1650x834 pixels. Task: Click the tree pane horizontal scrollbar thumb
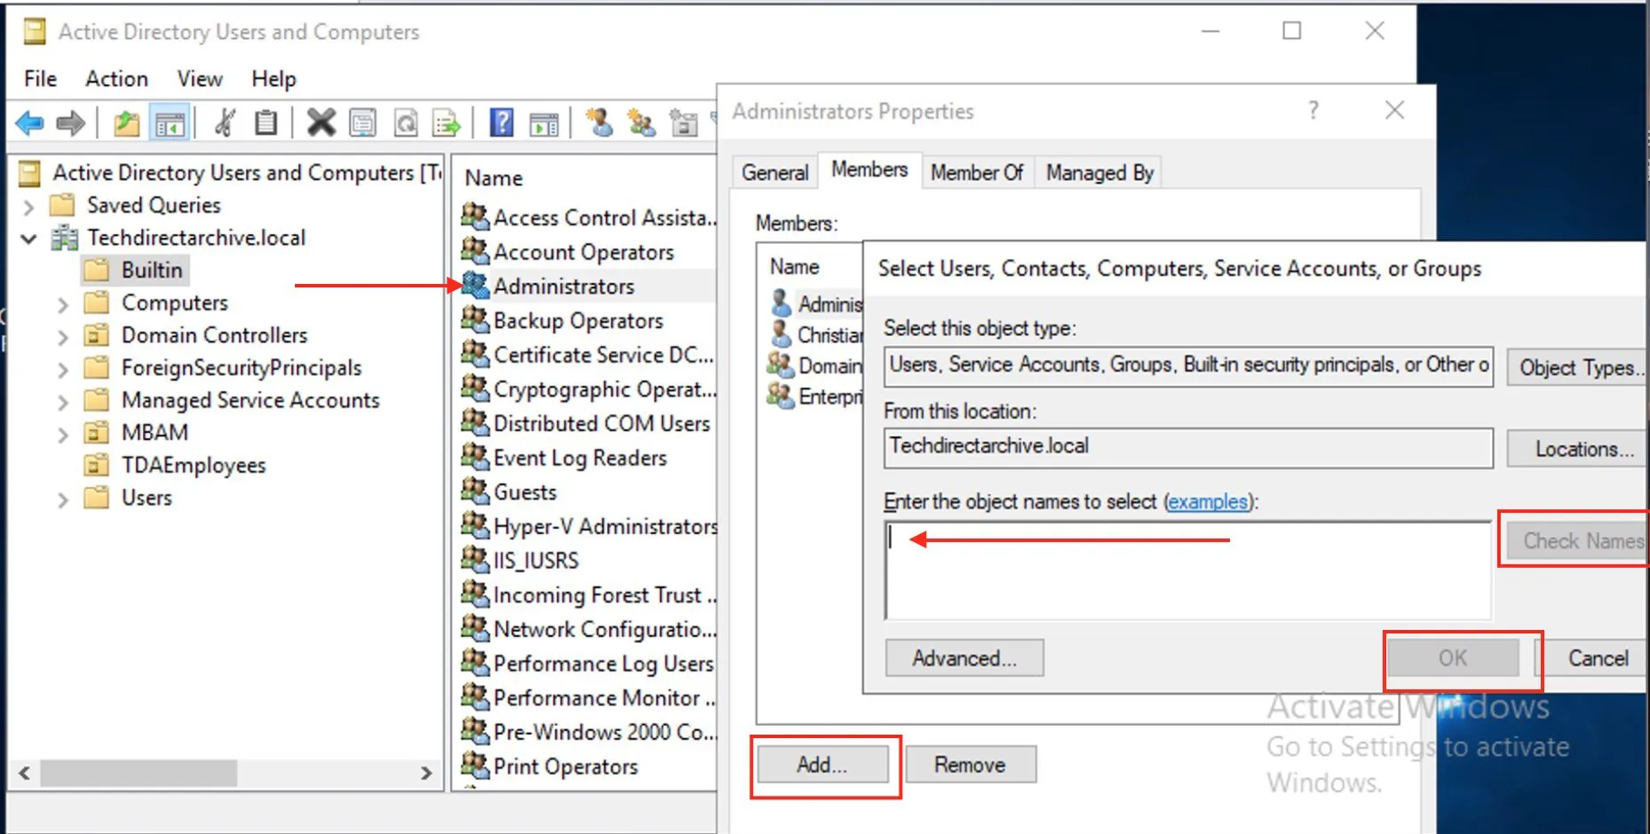139,773
